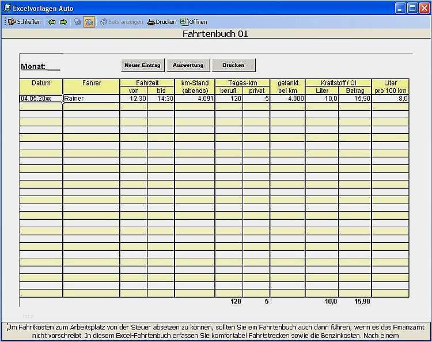Toggle the highlighted orange view icon
432x342 pixels.
tap(89, 22)
